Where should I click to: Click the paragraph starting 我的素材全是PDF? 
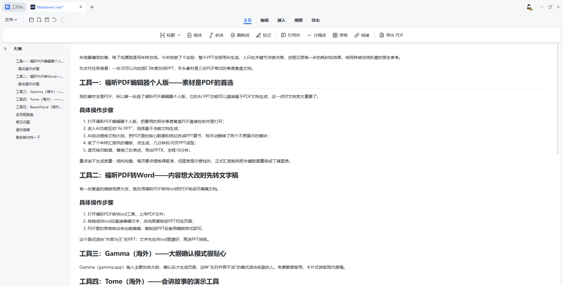[x=199, y=97]
